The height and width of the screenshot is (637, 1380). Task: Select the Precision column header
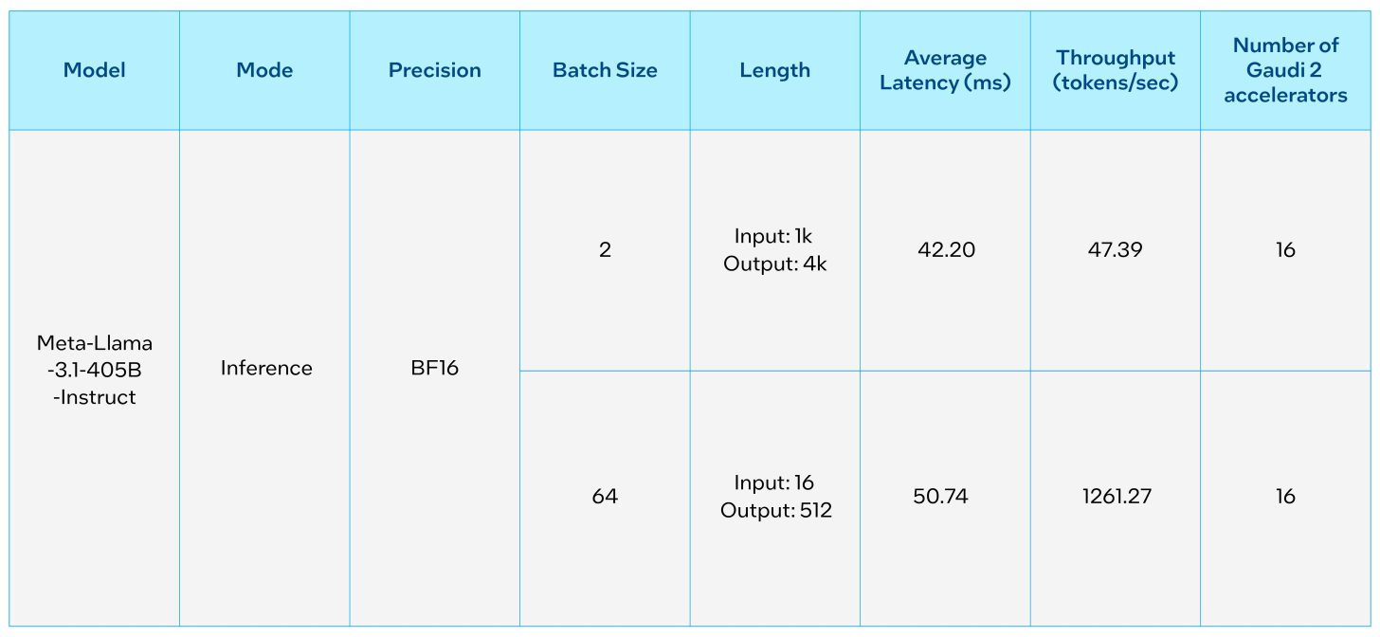(434, 70)
